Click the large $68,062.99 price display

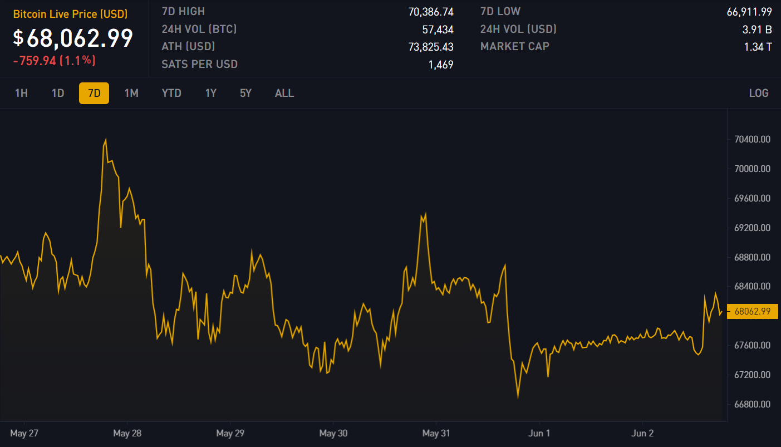[73, 38]
